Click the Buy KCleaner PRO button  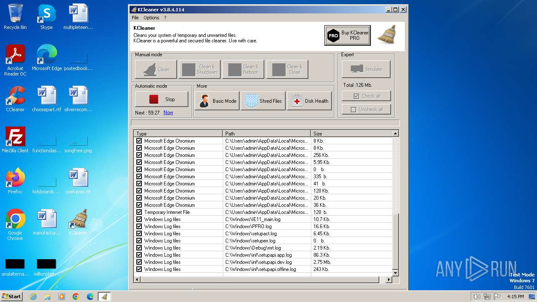(x=347, y=35)
